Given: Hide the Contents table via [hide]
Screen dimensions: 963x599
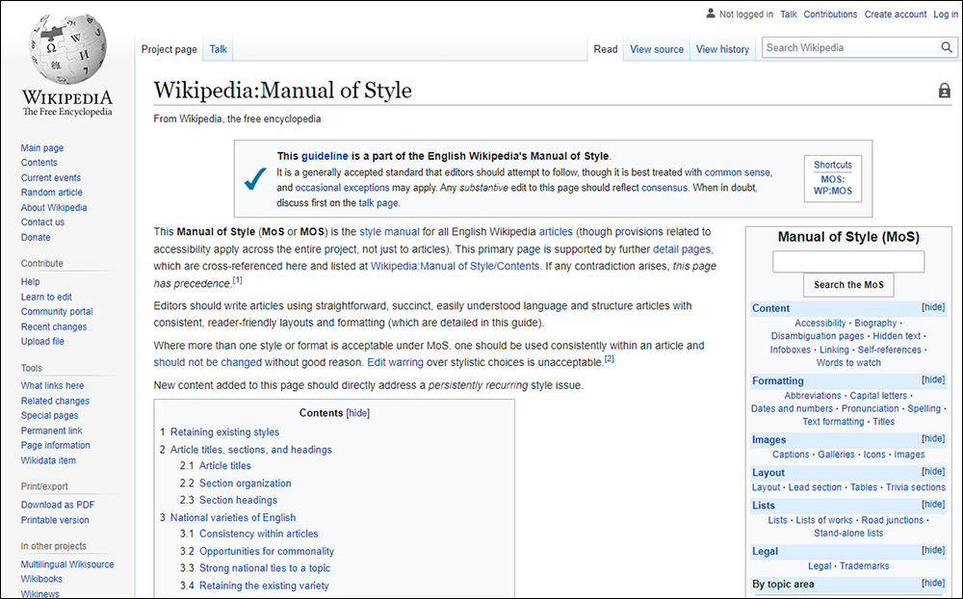Looking at the screenshot, I should [358, 413].
